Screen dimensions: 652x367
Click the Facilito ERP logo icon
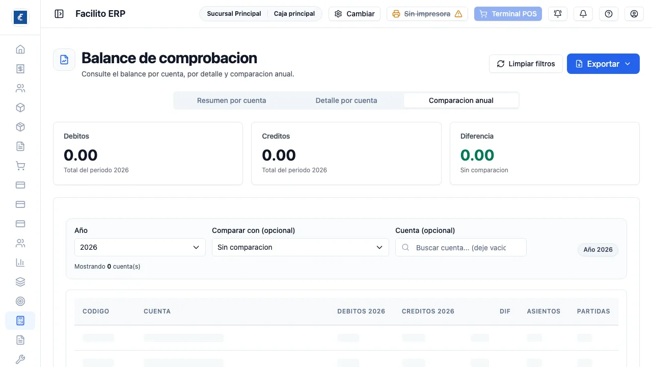coord(20,17)
